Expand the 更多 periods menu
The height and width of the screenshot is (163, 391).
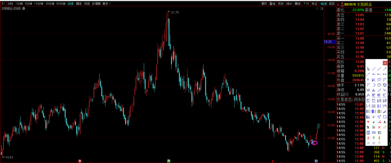(106, 3)
